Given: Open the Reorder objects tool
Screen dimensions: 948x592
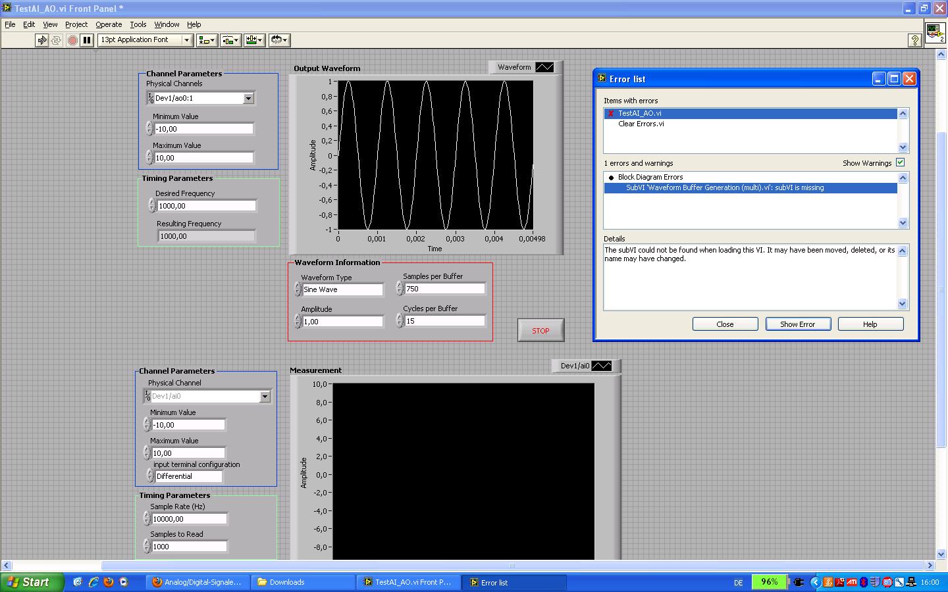Looking at the screenshot, I should (x=279, y=40).
